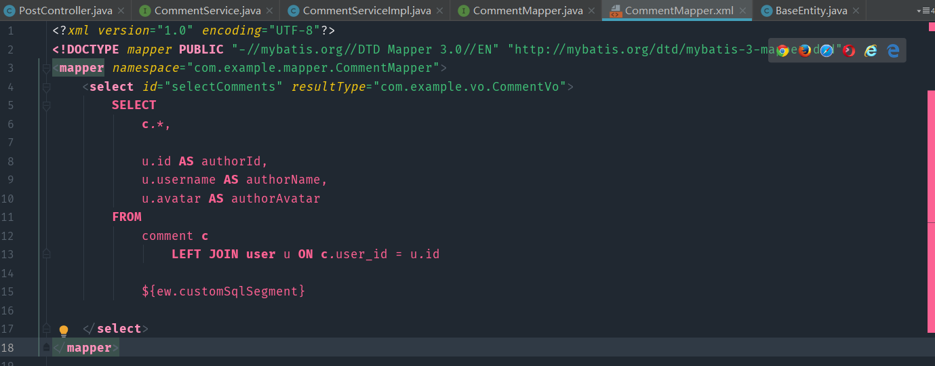Open file in Edge browser icon
This screenshot has width=935, height=366.
(893, 51)
